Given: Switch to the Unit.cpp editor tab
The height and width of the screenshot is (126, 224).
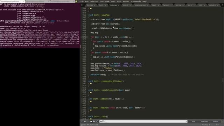Looking at the screenshot, I should pos(178,5).
